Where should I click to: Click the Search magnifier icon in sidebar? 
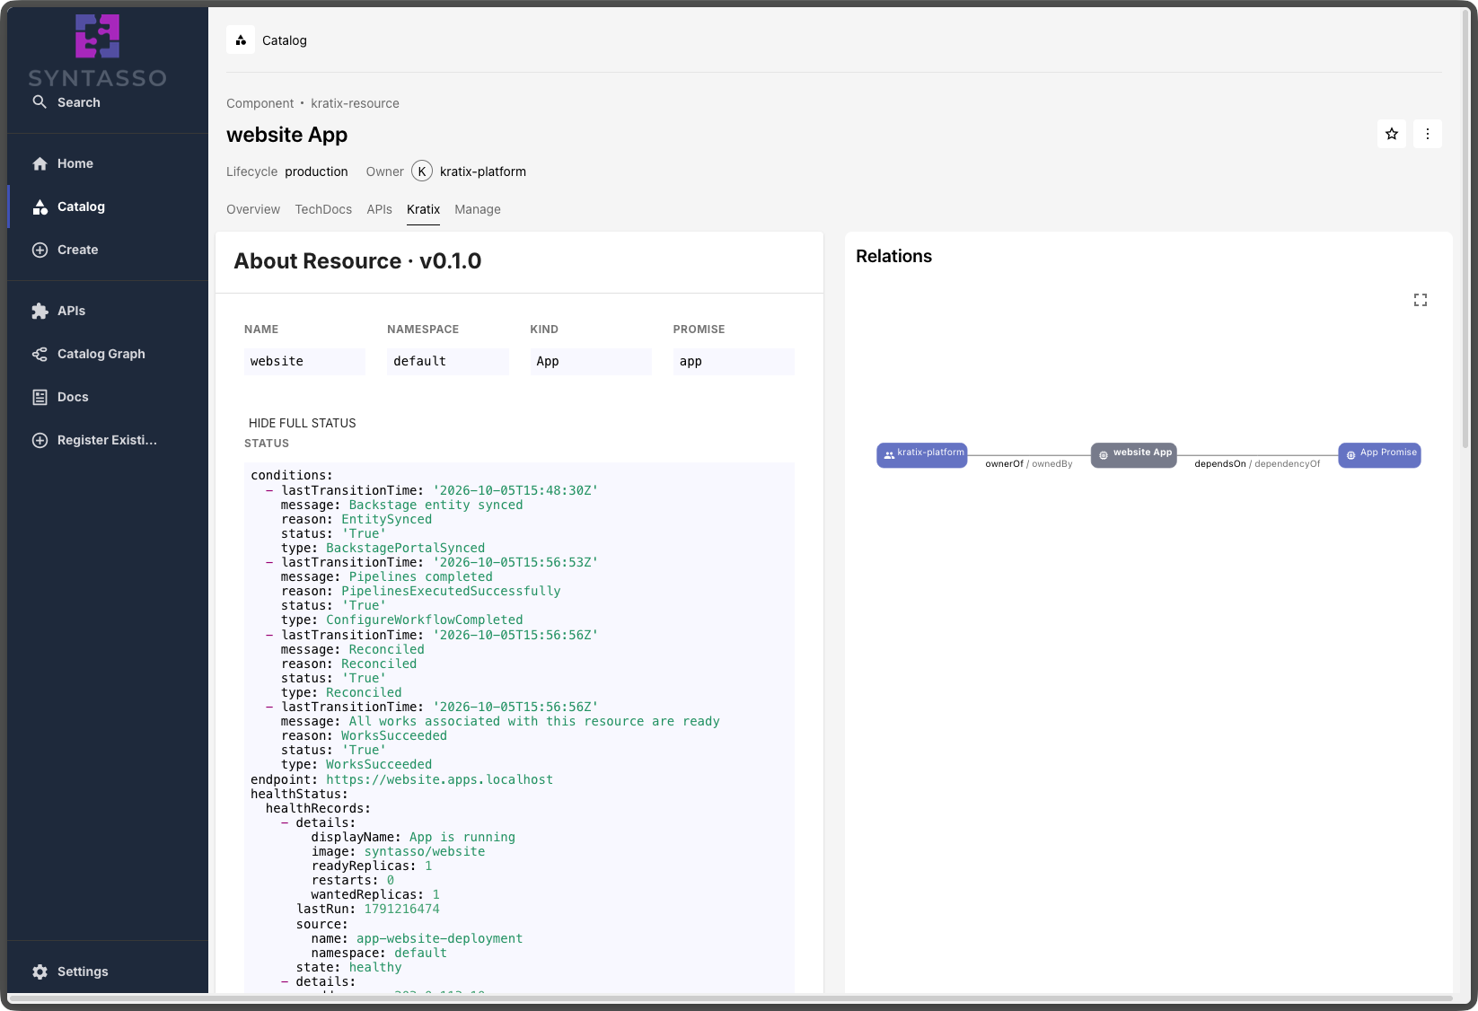click(40, 102)
